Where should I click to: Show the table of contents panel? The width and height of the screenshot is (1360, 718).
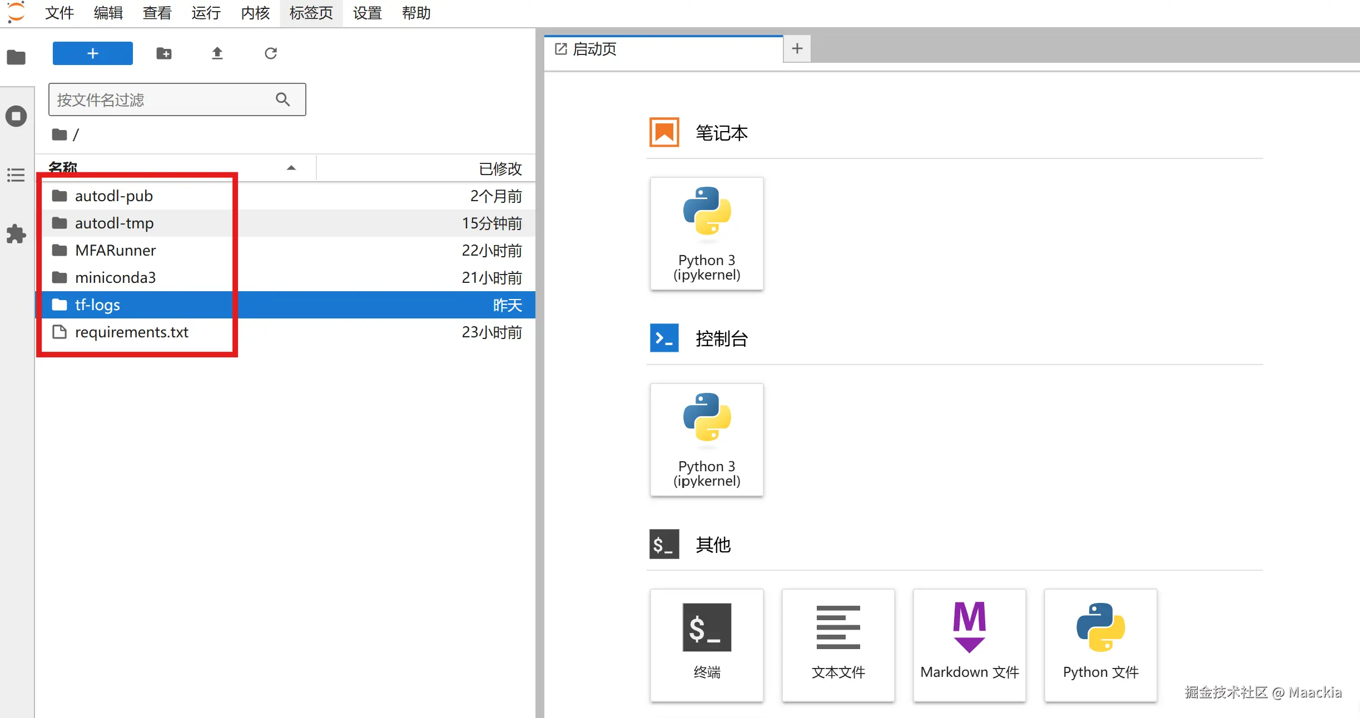point(16,175)
